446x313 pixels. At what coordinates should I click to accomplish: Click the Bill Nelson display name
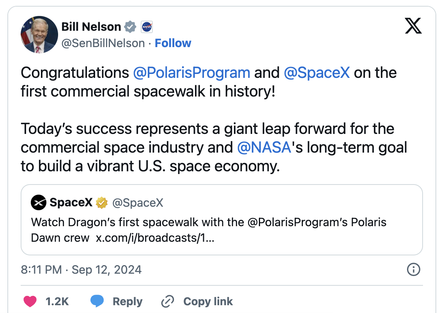click(x=91, y=27)
